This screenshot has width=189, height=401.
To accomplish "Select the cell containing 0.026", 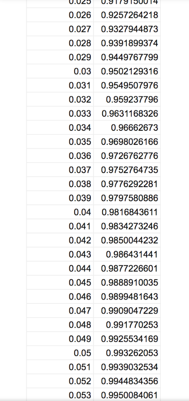I will point(60,15).
